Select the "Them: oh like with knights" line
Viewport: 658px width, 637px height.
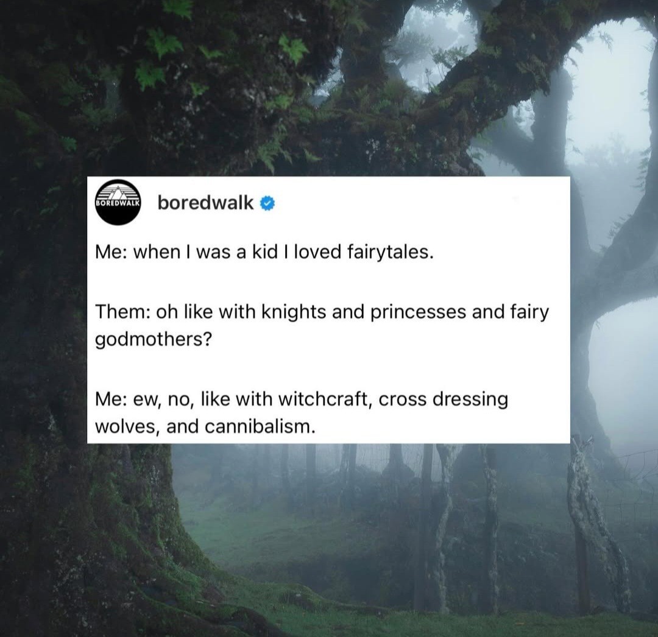pyautogui.click(x=322, y=312)
